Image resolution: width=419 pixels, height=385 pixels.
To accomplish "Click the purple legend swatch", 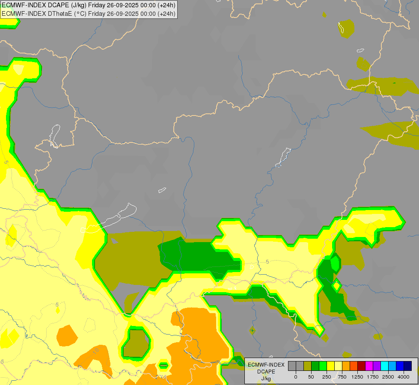I will (377, 366).
